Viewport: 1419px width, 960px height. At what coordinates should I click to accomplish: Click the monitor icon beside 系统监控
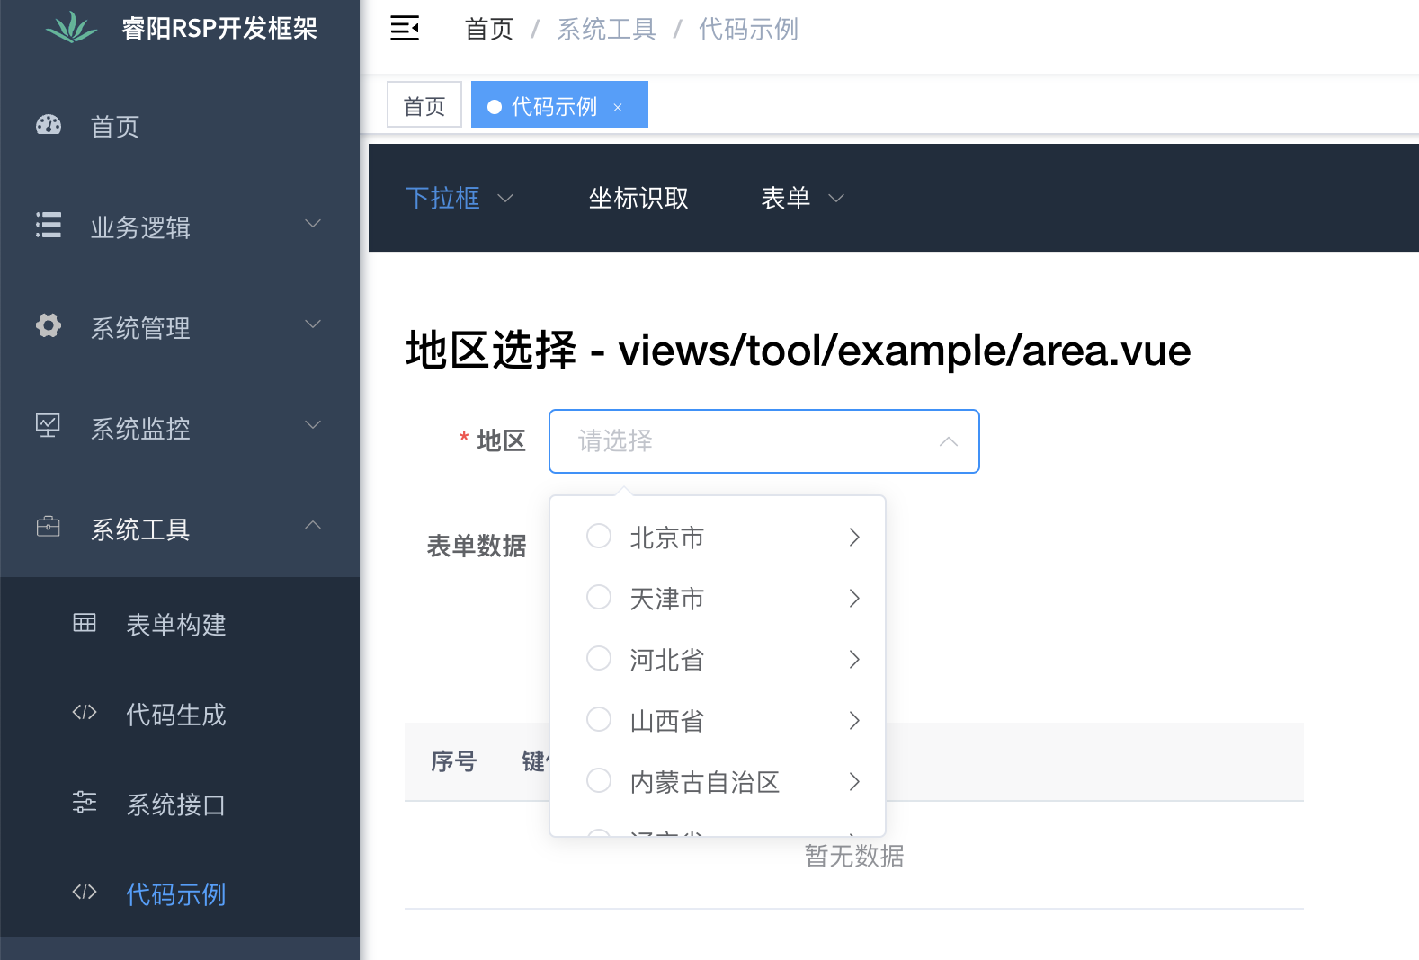(x=49, y=426)
